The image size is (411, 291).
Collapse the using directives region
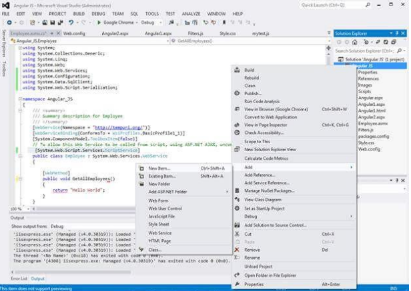pyautogui.click(x=20, y=48)
